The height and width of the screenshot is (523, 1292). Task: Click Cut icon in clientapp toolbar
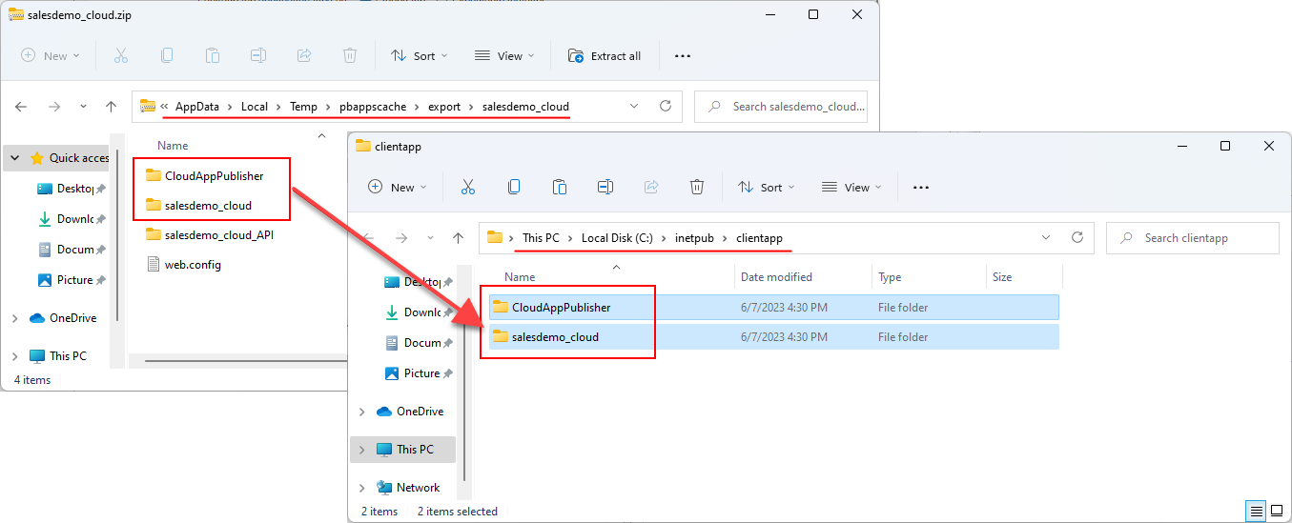pyautogui.click(x=467, y=188)
